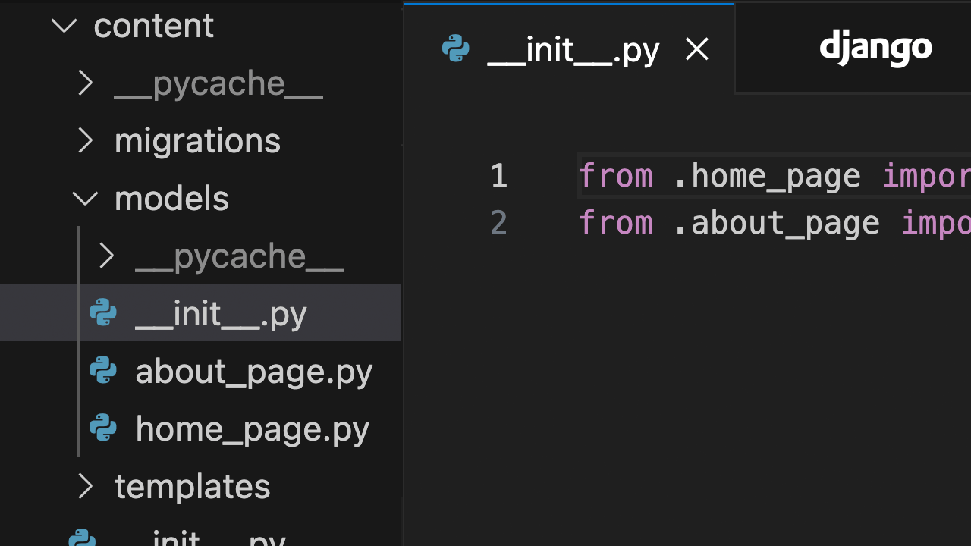The image size is (971, 546).
Task: Close the __init__.py tab
Action: (x=696, y=49)
